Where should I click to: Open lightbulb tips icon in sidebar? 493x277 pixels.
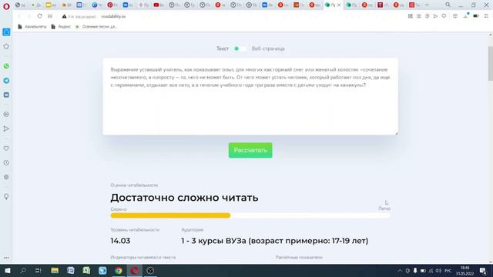click(6, 197)
